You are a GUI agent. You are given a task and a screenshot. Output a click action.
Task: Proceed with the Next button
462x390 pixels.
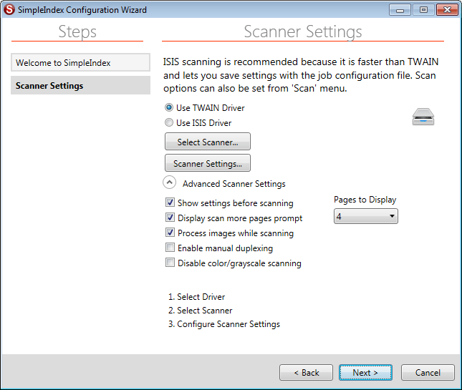tap(365, 373)
